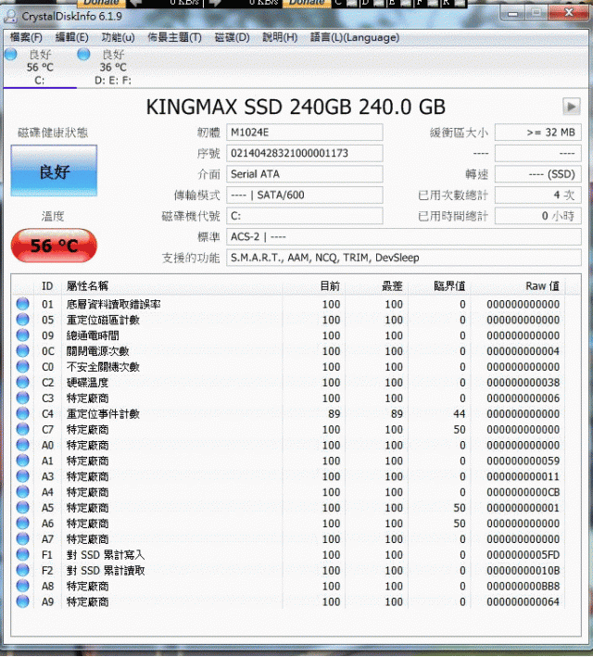Open the 說明(H) menu
This screenshot has height=657, width=593.
[280, 38]
